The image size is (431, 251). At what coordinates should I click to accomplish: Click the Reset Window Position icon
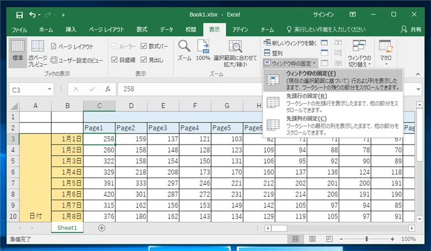tap(338, 63)
